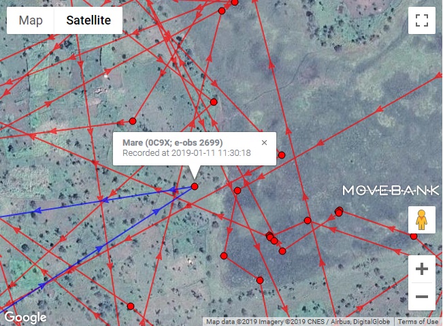Click the Movebank logo

391,191
